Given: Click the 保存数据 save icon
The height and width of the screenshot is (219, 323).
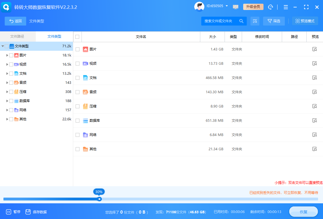Looking at the screenshot, I should tap(28, 212).
